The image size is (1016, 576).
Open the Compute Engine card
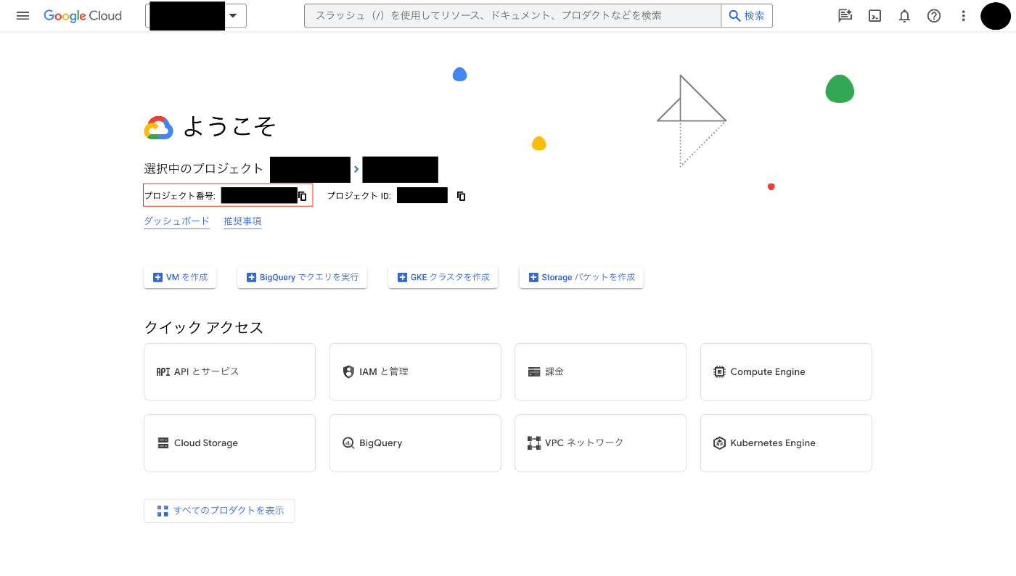point(786,371)
